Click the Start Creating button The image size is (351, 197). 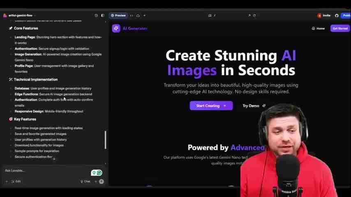pos(211,106)
